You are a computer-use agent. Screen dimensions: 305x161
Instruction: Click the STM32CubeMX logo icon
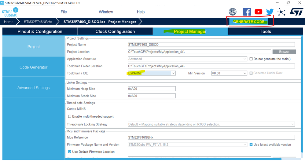click(x=10, y=12)
